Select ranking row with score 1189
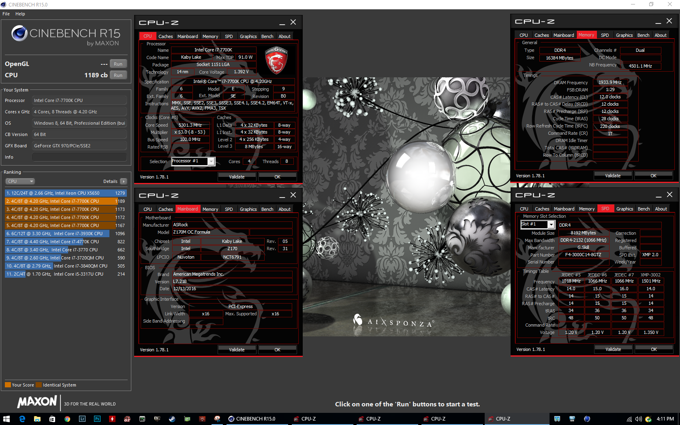This screenshot has width=680, height=425. pyautogui.click(x=66, y=201)
